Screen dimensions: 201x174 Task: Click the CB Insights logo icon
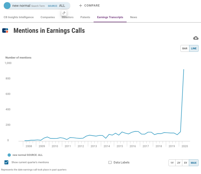click(x=5, y=31)
